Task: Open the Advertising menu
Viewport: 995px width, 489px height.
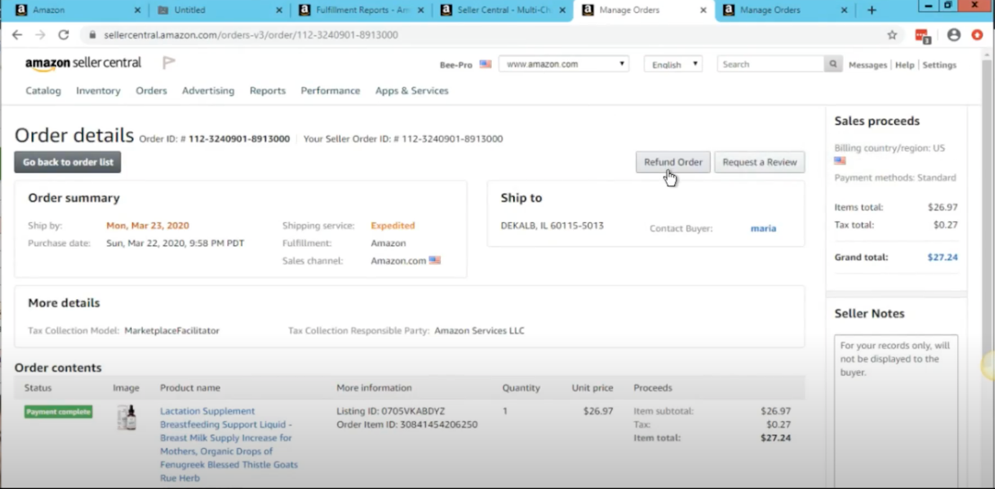Action: tap(208, 90)
